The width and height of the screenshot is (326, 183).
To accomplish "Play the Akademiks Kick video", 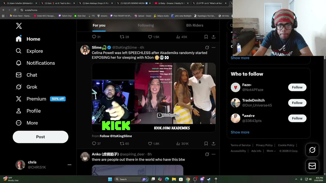I will tap(154, 97).
